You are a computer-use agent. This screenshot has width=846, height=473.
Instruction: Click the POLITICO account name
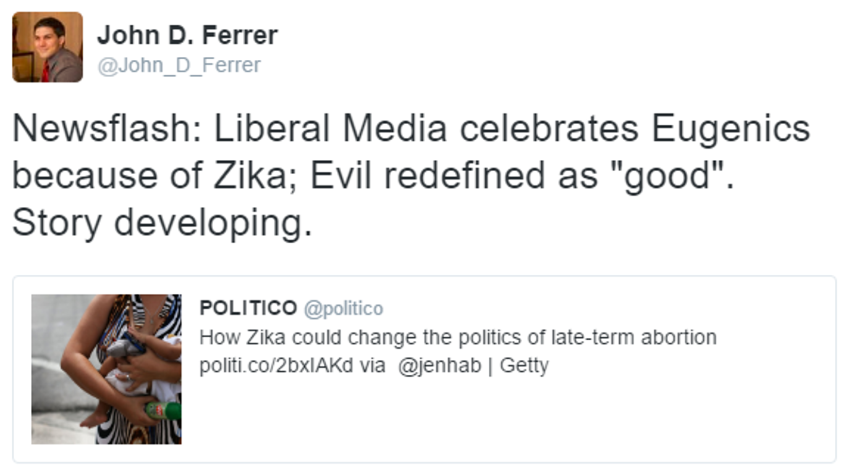pos(248,308)
